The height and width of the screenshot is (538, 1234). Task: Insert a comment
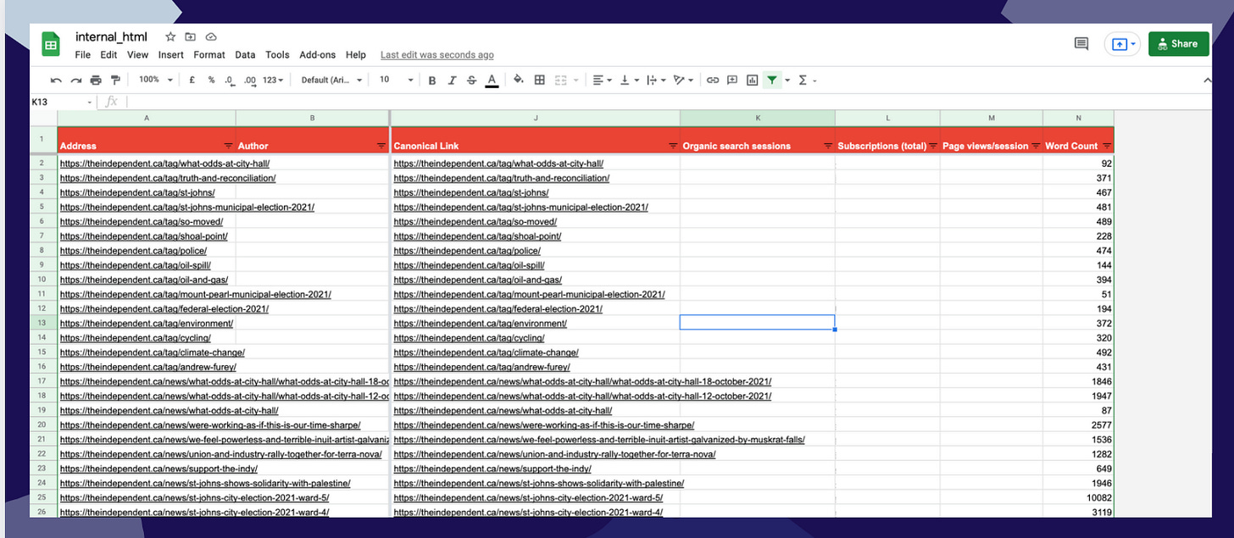732,80
